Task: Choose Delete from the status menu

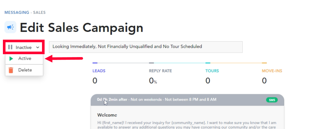Action: pyautogui.click(x=24, y=70)
